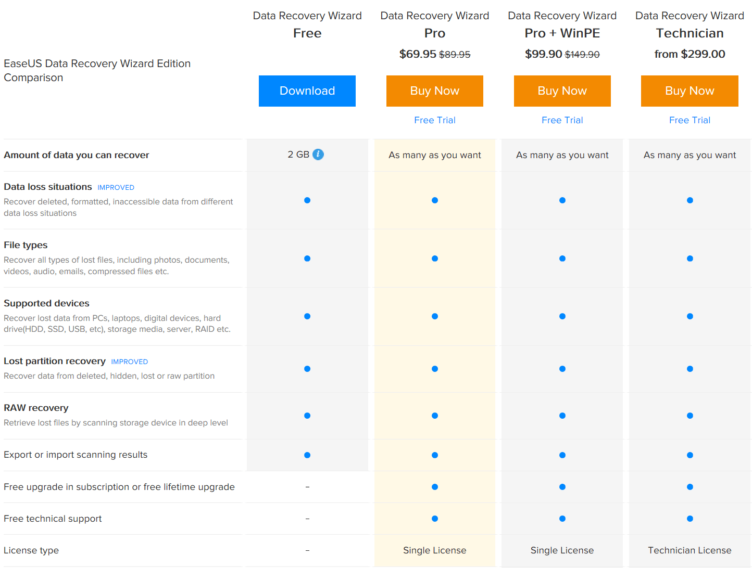Click the IMPROVED badge on Lost partition recovery
This screenshot has width=752, height=568.
pos(129,362)
